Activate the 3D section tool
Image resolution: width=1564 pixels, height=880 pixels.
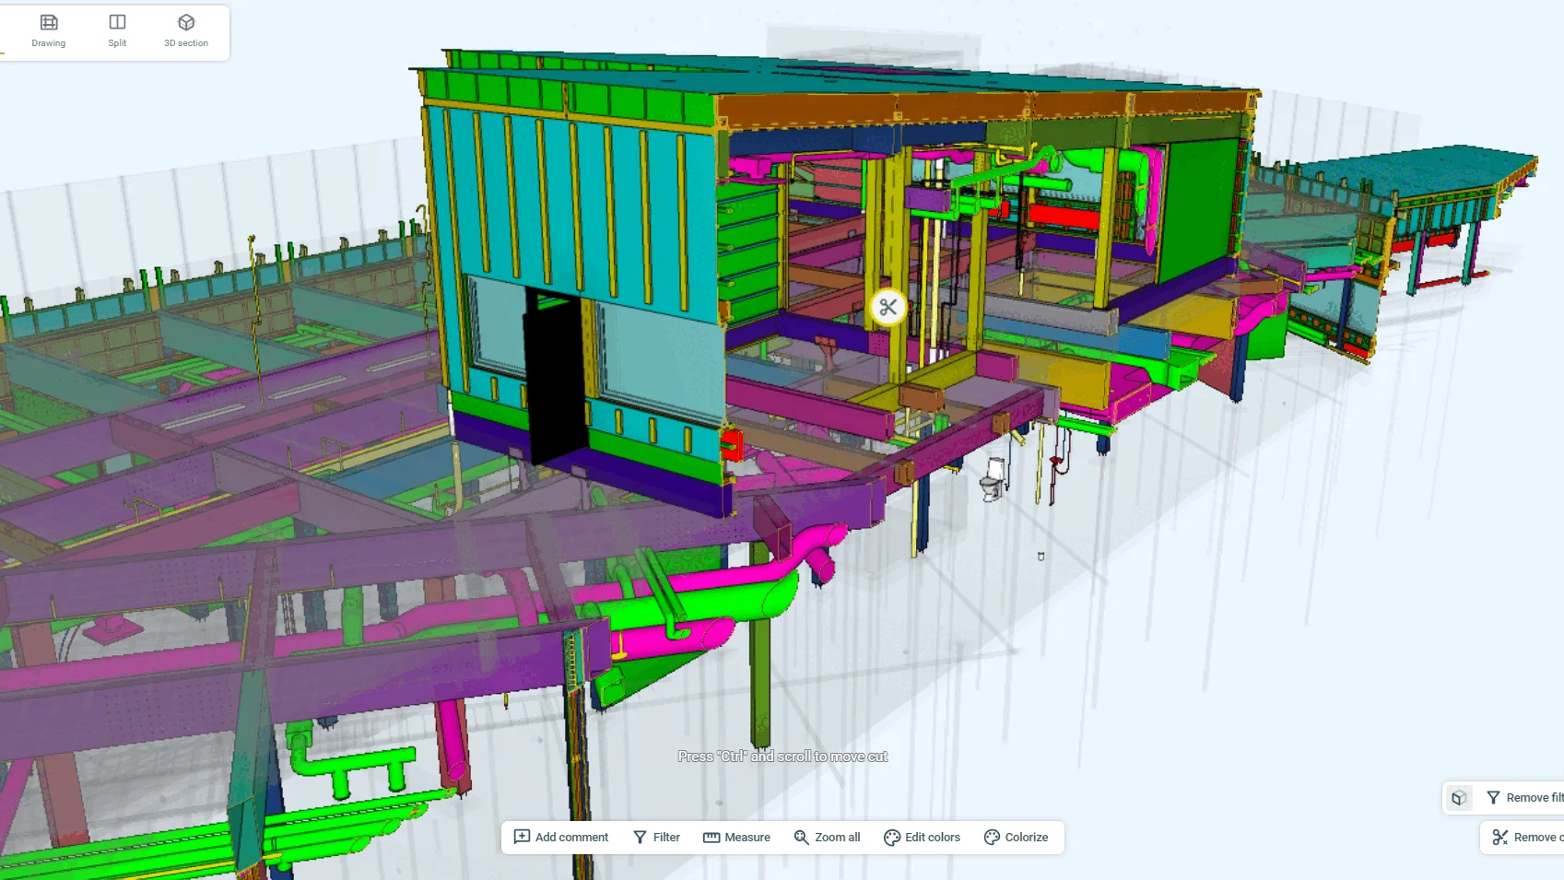[x=186, y=30]
